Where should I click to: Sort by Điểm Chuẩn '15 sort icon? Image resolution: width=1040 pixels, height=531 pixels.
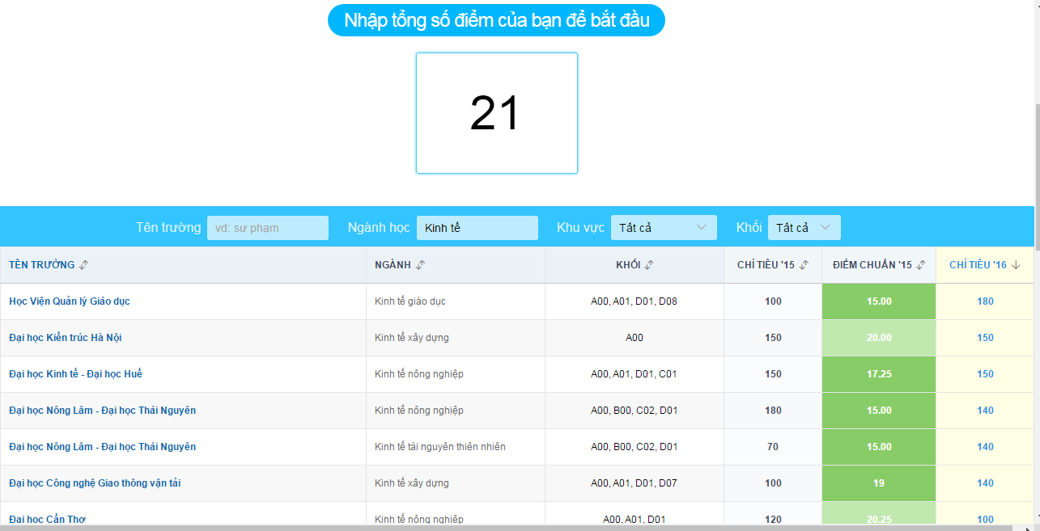[x=921, y=265]
